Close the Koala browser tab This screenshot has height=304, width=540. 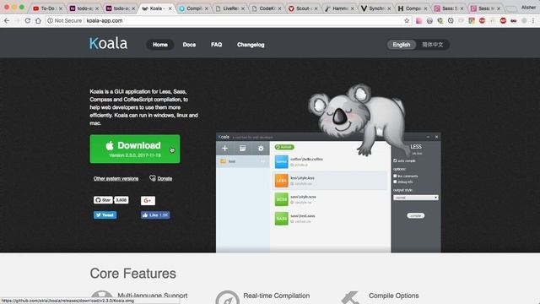170,8
